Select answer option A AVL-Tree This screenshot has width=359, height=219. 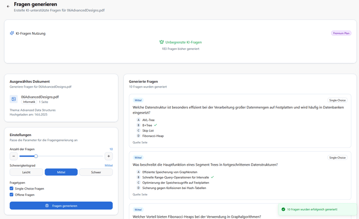tap(148, 120)
